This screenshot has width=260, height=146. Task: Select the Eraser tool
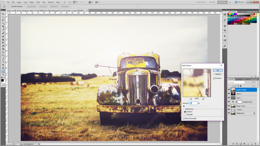point(3,46)
